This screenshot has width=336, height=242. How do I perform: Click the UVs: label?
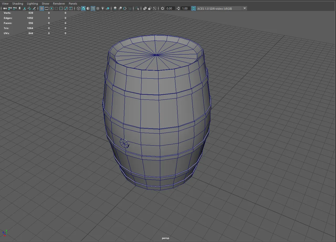(x=7, y=33)
